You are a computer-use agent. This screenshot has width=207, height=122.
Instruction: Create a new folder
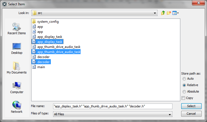pyautogui.click(x=169, y=13)
